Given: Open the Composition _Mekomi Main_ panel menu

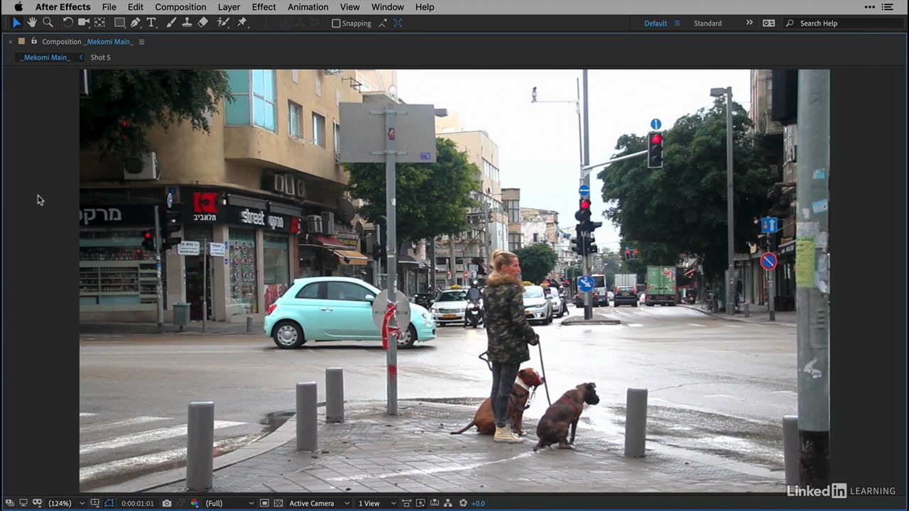Looking at the screenshot, I should pyautogui.click(x=141, y=42).
